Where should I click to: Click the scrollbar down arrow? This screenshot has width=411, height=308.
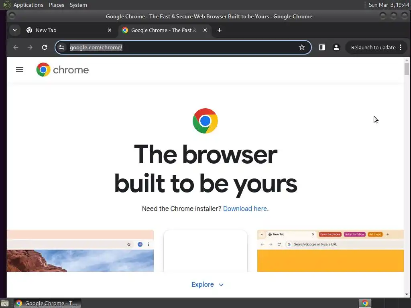[x=407, y=294]
